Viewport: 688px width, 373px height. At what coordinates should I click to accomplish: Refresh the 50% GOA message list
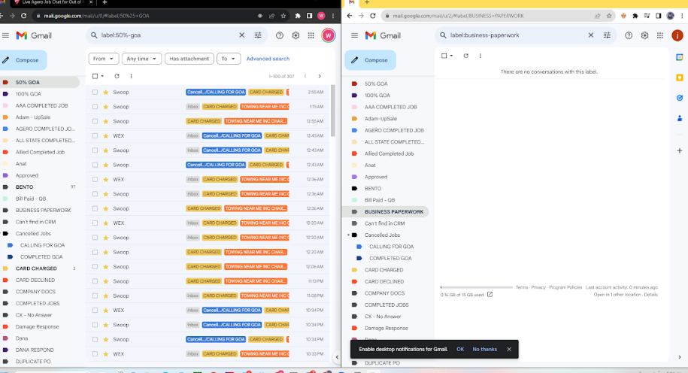click(117, 76)
